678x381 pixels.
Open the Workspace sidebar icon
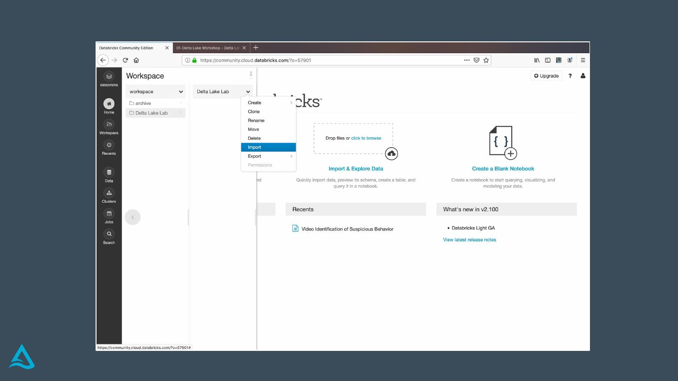[x=109, y=125]
